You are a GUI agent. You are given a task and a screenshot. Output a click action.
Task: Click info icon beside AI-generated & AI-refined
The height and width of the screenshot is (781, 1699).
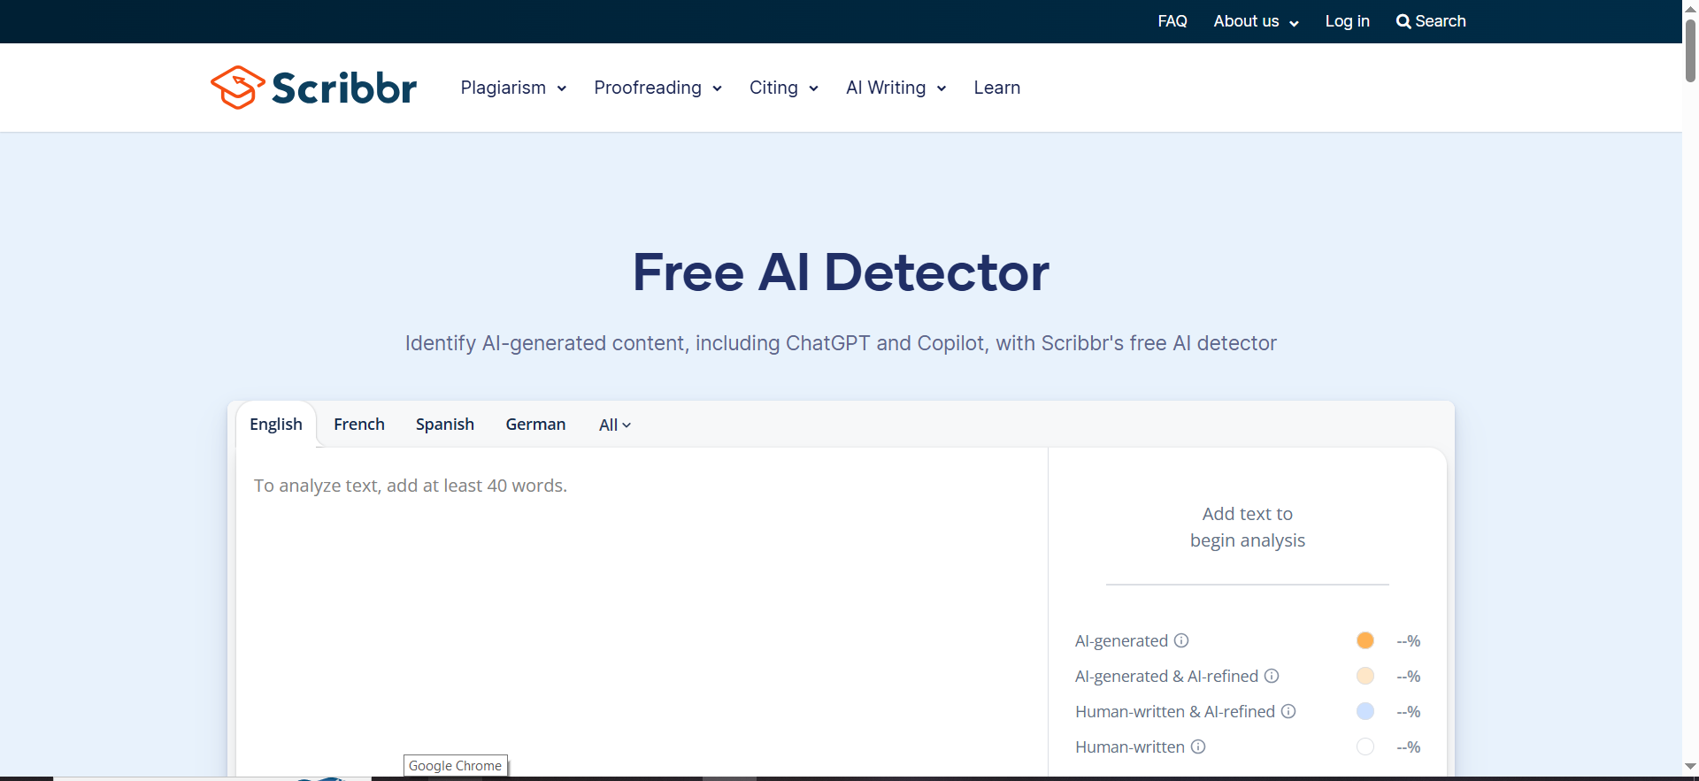tap(1272, 676)
